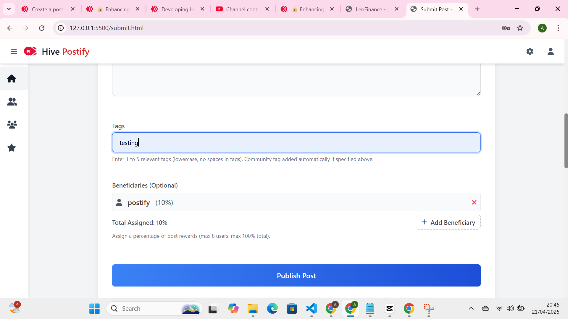Expand the tab search dropdown arrow
This screenshot has width=568, height=319.
9,9
